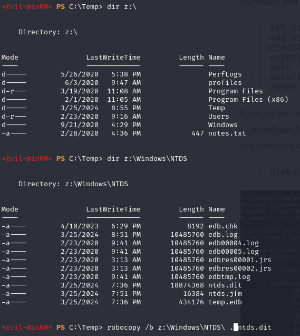This screenshot has width=300, height=336.
Task: Click the 9/21/2020 date for Windows
Action: coord(80,125)
